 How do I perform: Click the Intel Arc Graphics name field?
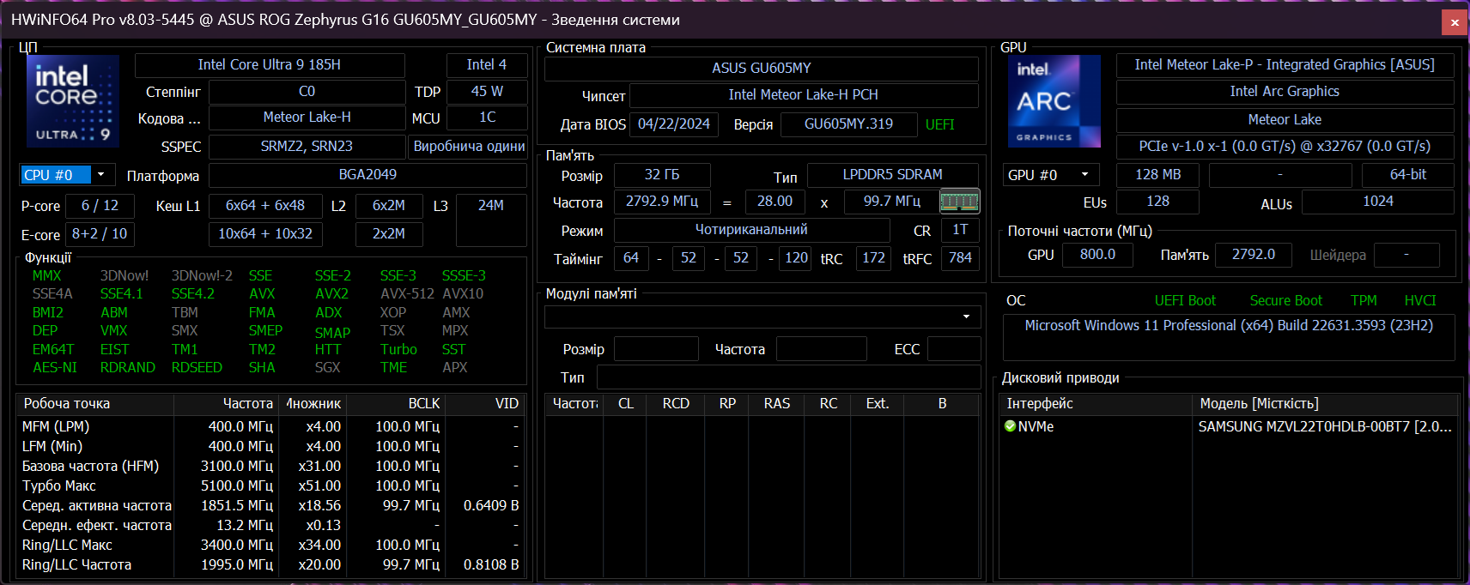1285,92
